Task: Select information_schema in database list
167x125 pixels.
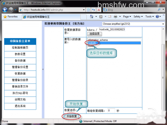Action: (x=114, y=40)
